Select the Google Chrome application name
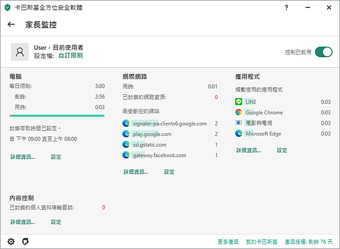 264,113
